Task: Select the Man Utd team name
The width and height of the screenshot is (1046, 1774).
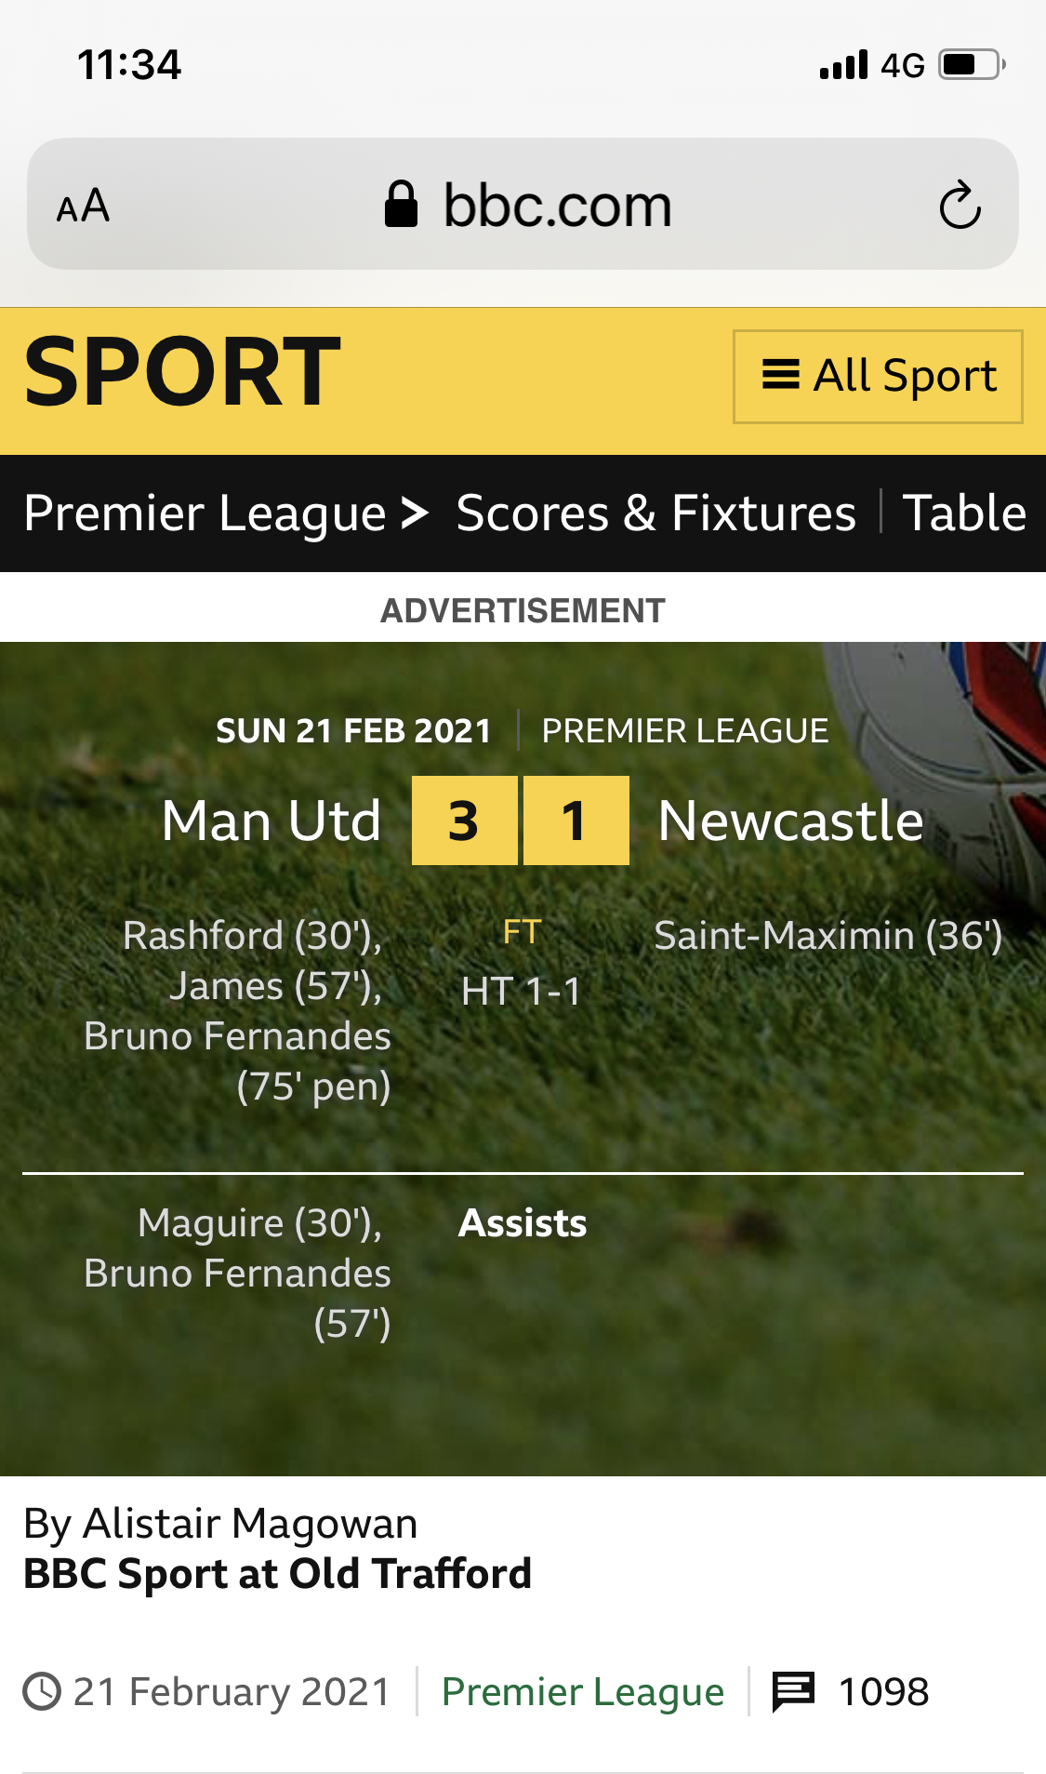Action: 271,820
